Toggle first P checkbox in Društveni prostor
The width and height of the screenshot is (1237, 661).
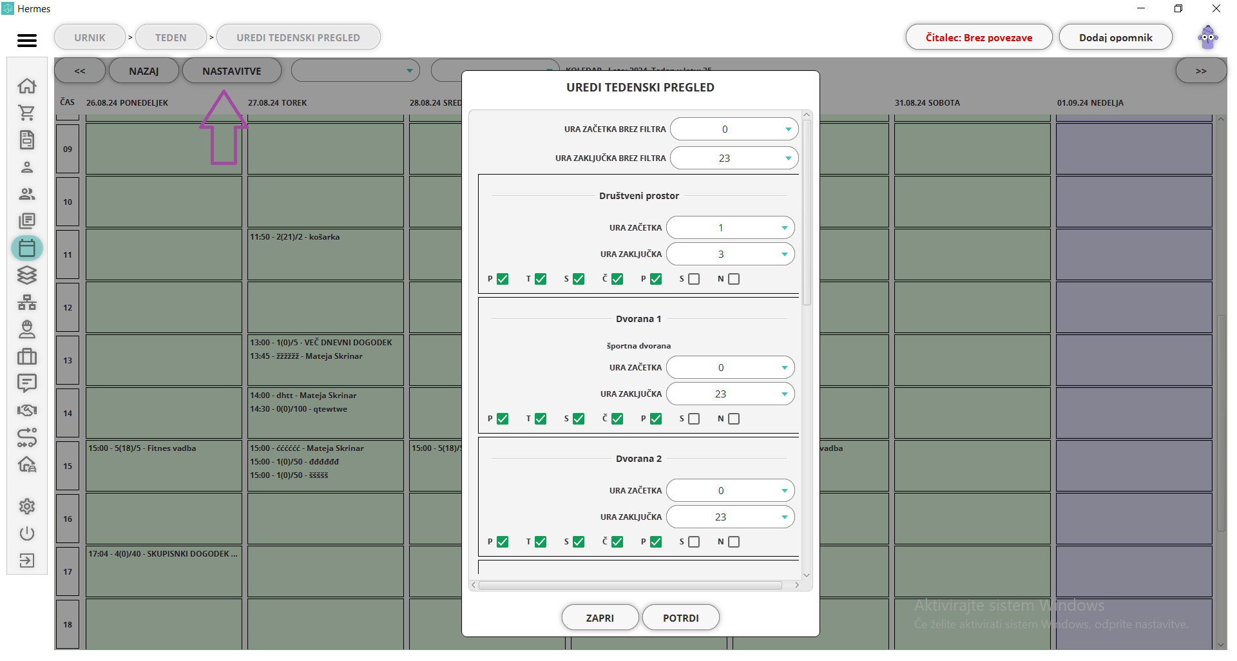coord(503,279)
